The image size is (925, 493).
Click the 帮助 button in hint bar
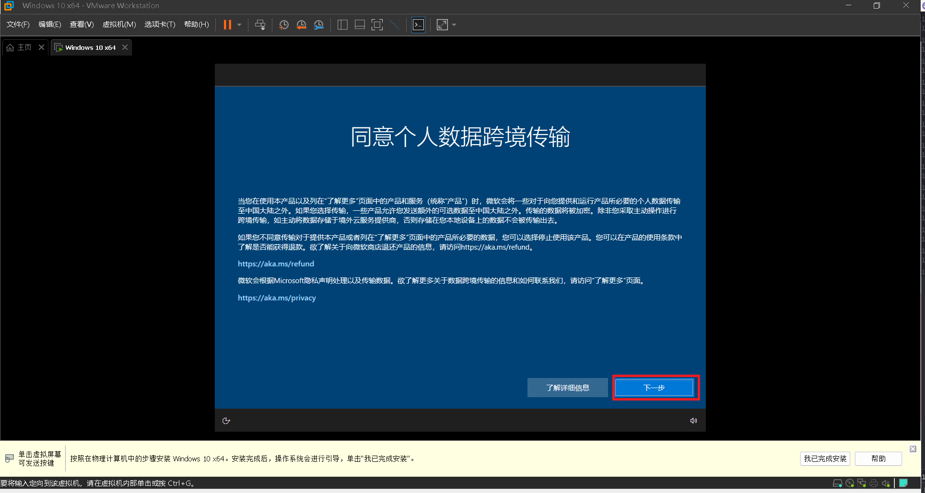(878, 459)
